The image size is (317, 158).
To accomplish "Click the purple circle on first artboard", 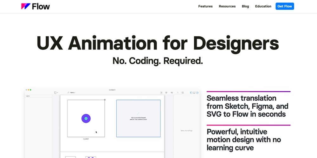I will [86, 118].
